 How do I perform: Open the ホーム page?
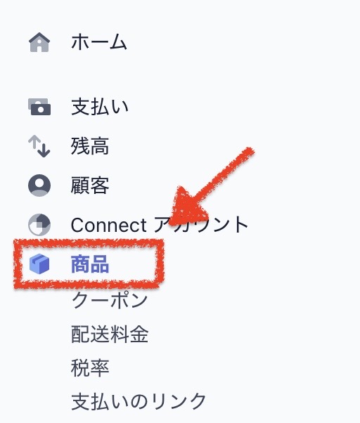(x=98, y=42)
